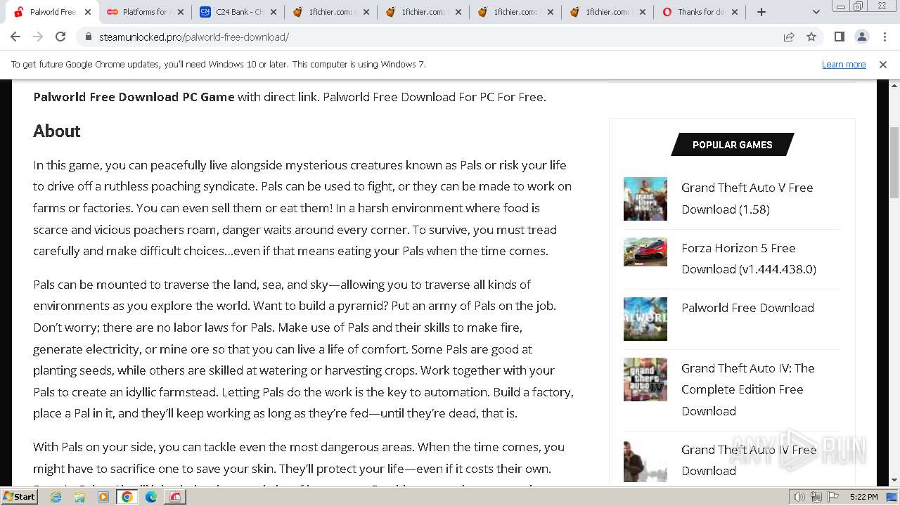Close the Platforms for tab

[181, 12]
